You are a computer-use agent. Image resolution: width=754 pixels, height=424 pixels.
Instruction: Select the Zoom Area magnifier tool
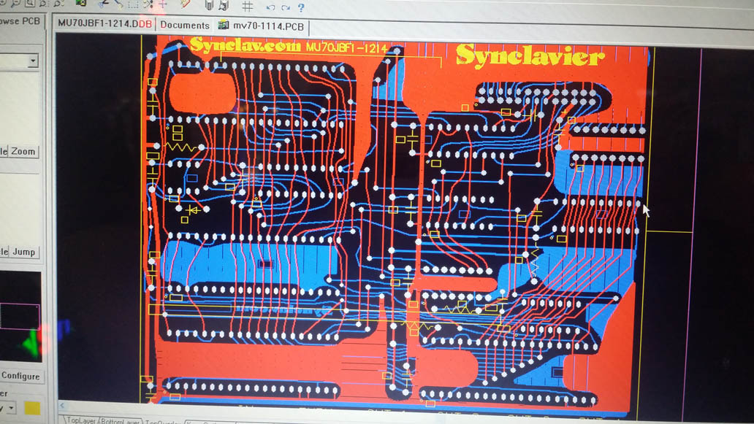(x=43, y=4)
